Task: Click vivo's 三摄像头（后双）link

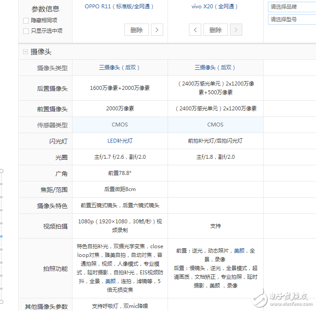Action: click(x=215, y=68)
